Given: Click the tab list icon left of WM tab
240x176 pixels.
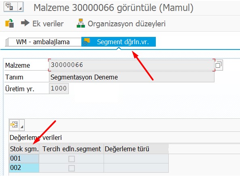Looking at the screenshot, I should (6, 42).
